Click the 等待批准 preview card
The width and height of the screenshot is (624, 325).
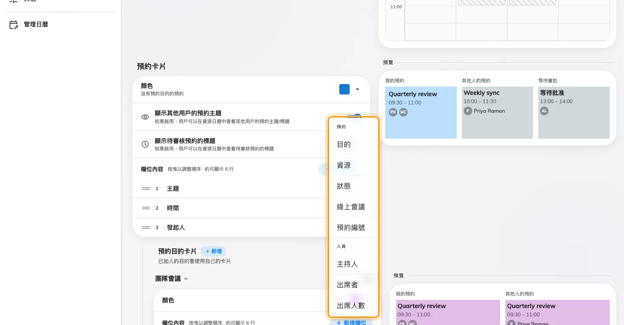[574, 113]
